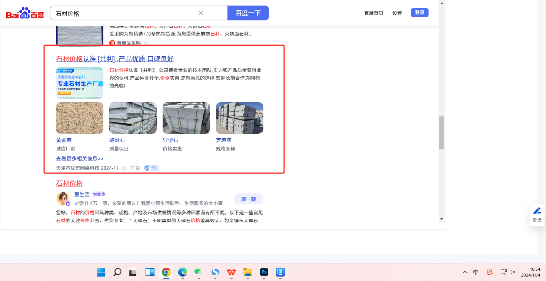This screenshot has width=546, height=281.
Task: Open Photoshop from the taskbar
Action: tap(264, 272)
